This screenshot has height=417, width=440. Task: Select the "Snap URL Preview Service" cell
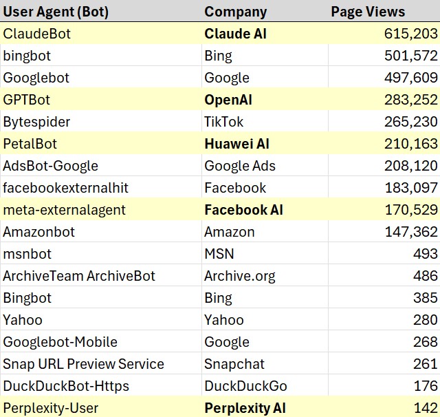83,364
